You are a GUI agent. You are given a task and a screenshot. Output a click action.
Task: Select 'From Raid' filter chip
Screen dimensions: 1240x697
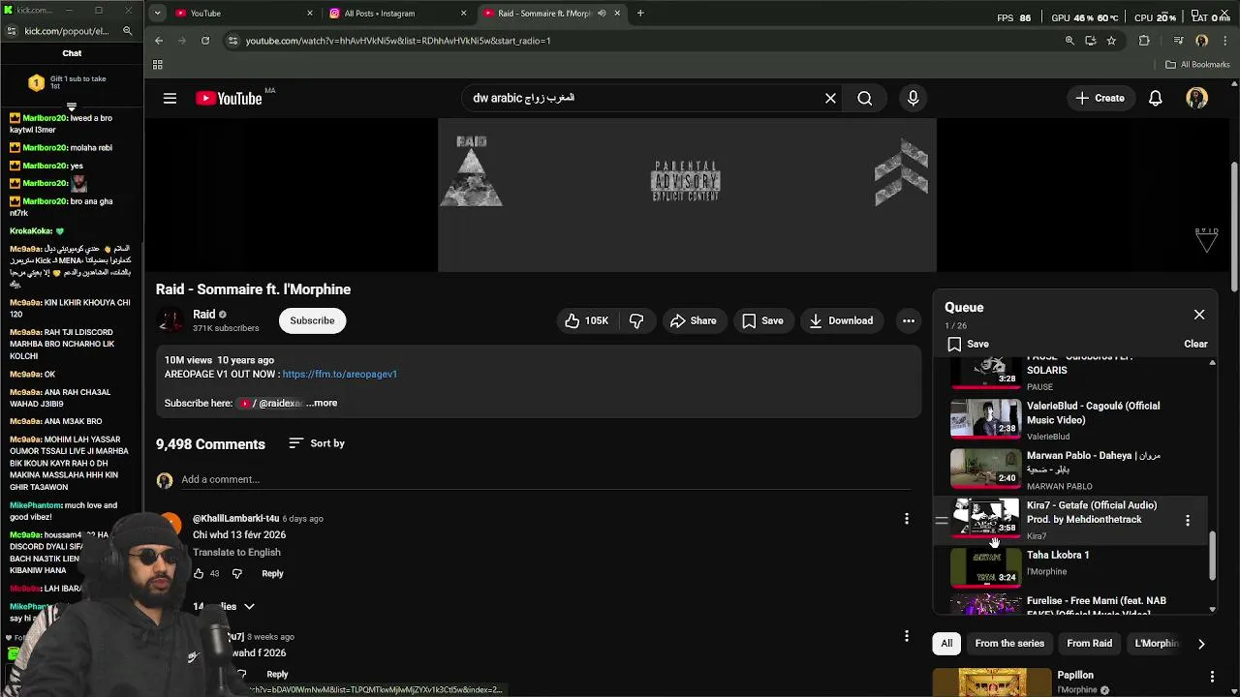[1089, 644]
